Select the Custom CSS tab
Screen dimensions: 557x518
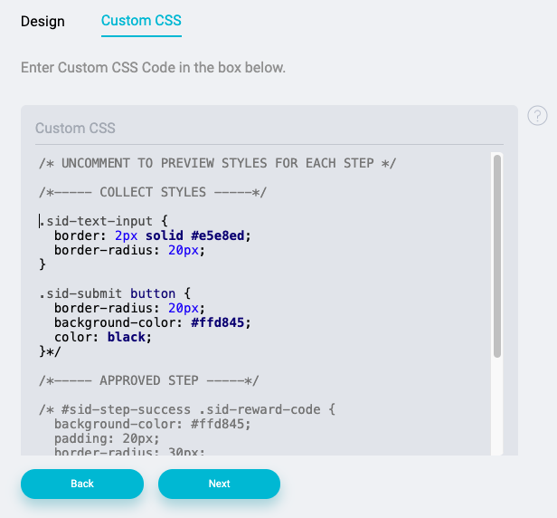[x=141, y=21]
